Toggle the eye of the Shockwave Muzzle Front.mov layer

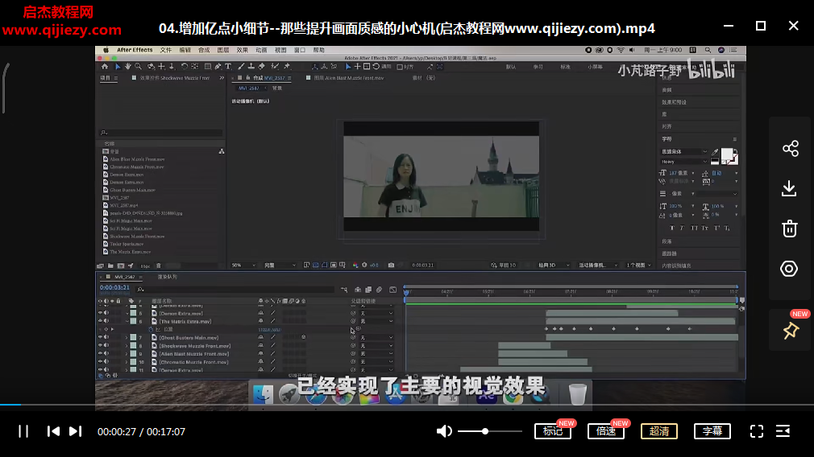click(100, 346)
